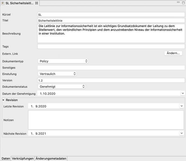Screen dimensions: 186x161
Task: Switch to the Verknüpfungen tab
Action: coord(23,159)
